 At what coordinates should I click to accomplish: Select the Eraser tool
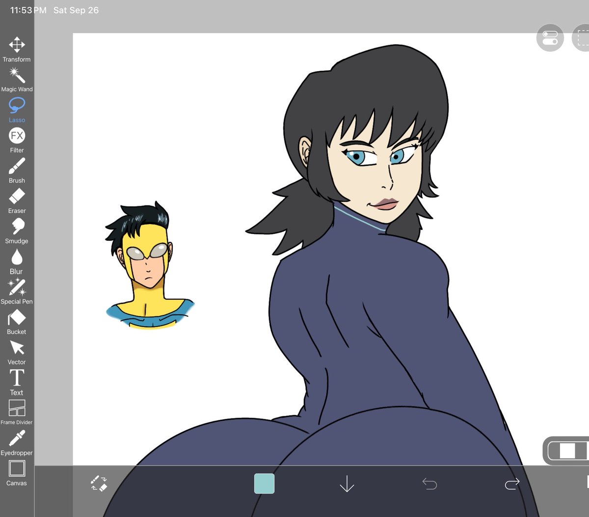point(17,201)
